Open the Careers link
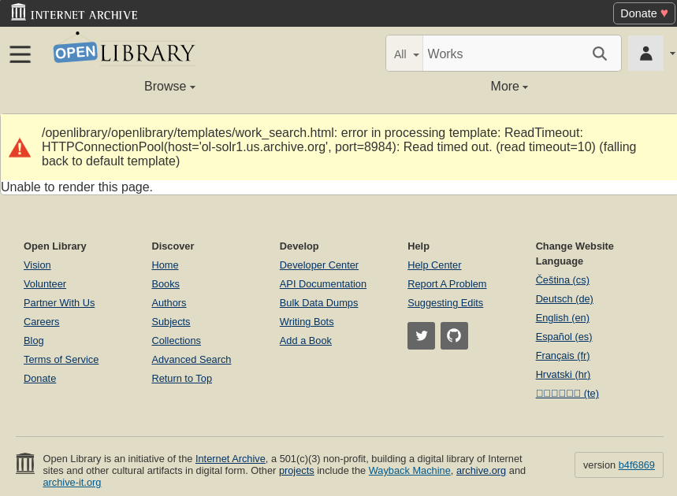This screenshot has height=496, width=677. [x=42, y=322]
